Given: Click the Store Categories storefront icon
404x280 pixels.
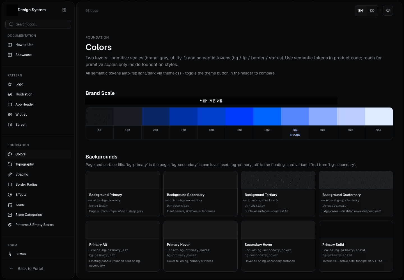Looking at the screenshot, I should click(10, 215).
